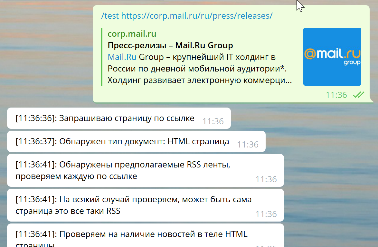Image resolution: width=378 pixels, height=247 pixels.
Task: Click the green 11:36 time of the sent message
Action: click(x=336, y=95)
